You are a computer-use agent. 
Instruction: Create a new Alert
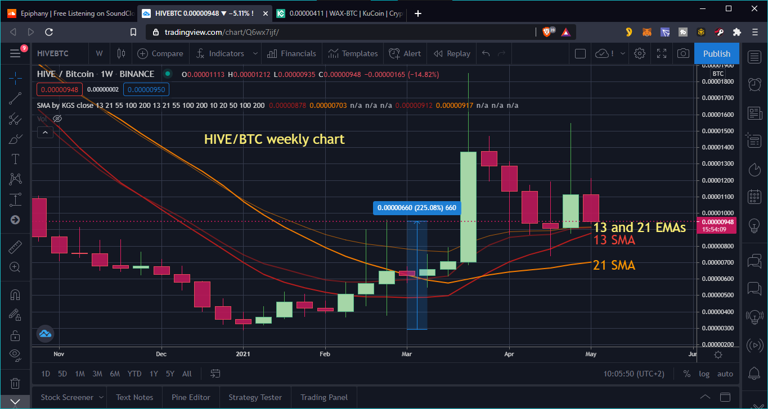click(x=405, y=53)
